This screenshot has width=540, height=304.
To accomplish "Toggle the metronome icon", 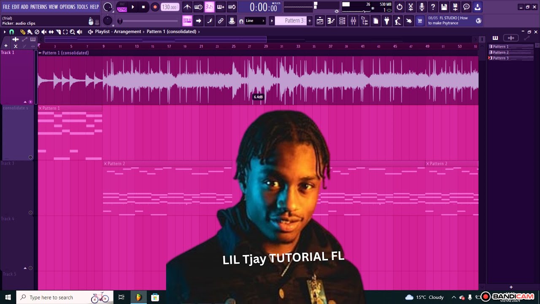I will point(187,7).
